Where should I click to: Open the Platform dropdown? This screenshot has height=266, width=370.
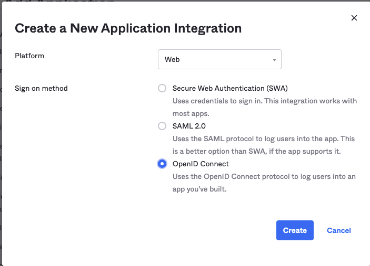pos(219,59)
